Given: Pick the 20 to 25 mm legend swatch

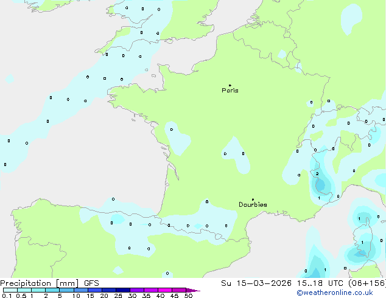Looking at the screenshot, I should coord(109,290).
